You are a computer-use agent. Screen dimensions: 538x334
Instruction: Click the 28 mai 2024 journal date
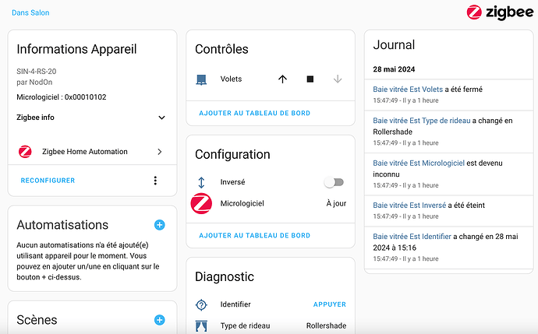pos(394,69)
